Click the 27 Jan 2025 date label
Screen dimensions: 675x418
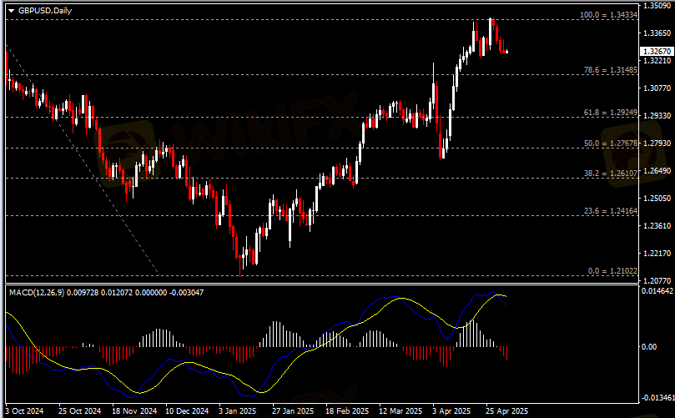293,411
